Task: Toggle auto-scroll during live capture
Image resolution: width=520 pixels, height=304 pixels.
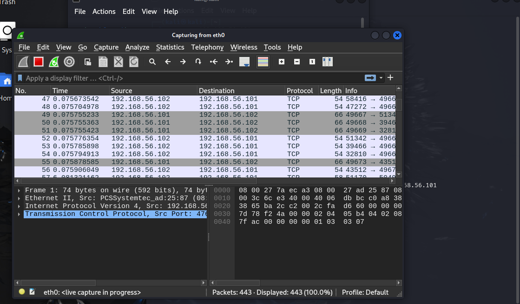Action: 244,62
